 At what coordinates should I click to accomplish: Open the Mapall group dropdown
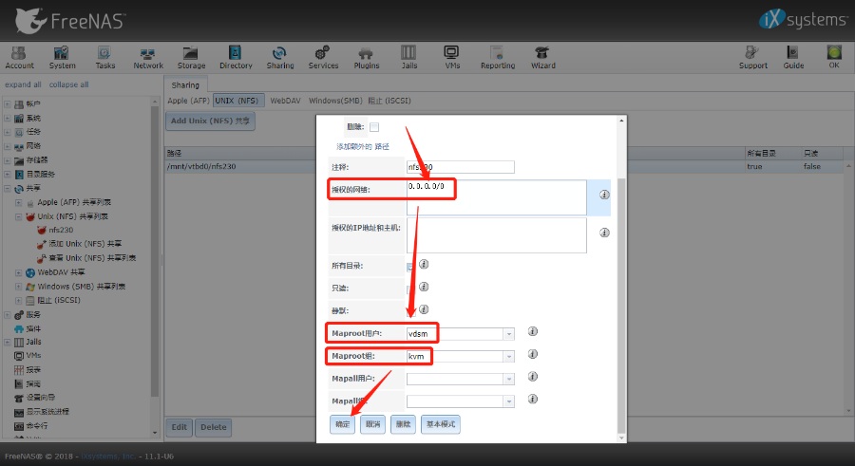point(509,401)
